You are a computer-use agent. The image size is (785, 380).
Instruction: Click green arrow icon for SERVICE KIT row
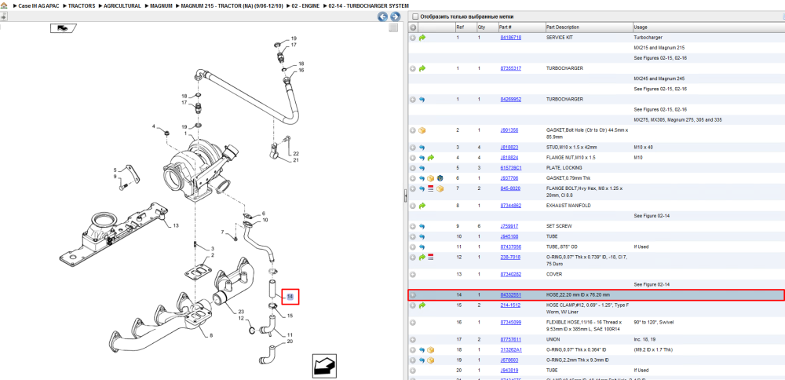pyautogui.click(x=422, y=38)
